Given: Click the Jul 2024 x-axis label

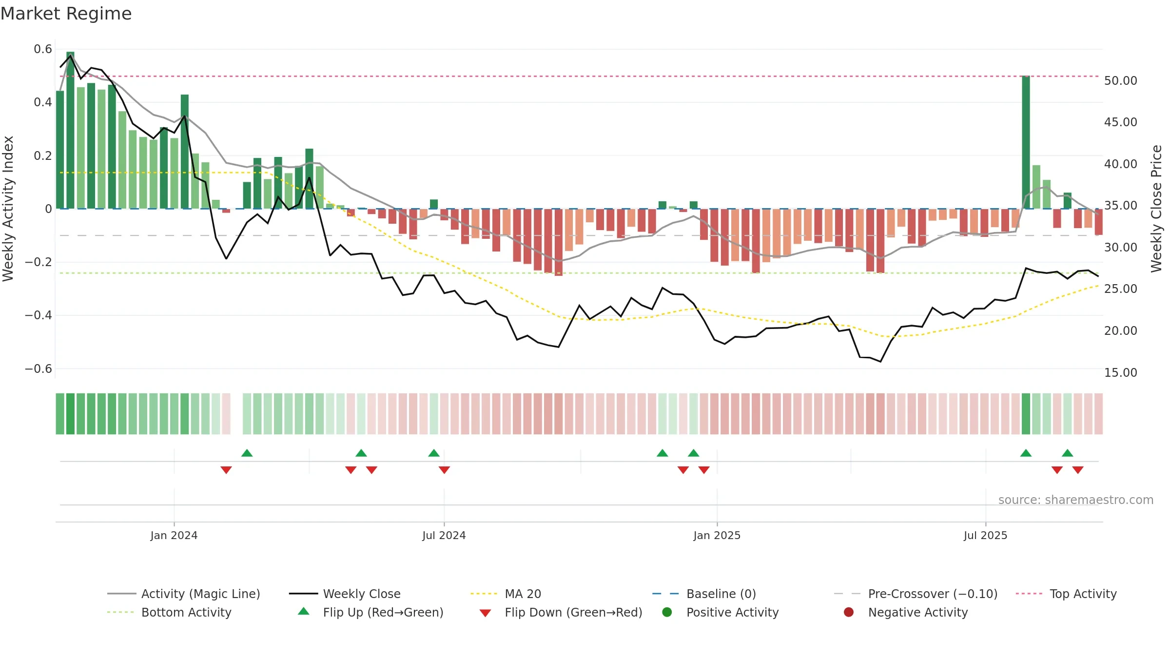Looking at the screenshot, I should point(444,535).
